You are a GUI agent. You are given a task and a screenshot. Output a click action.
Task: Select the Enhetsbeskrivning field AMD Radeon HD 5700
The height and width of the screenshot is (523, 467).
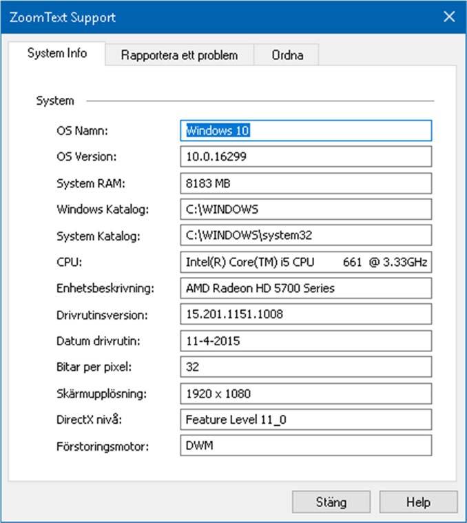306,288
